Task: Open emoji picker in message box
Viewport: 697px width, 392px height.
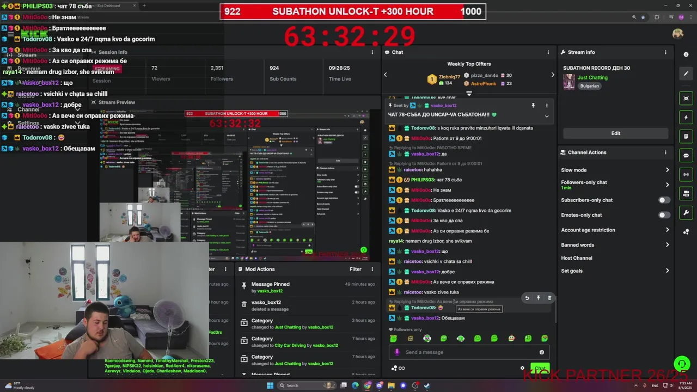Action: [x=541, y=352]
